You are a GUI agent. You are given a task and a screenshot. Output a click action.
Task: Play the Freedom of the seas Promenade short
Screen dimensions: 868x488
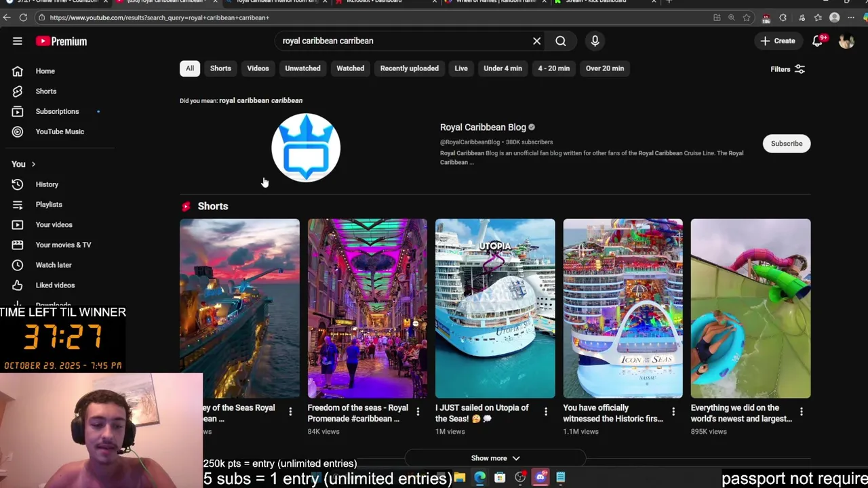pyautogui.click(x=368, y=308)
